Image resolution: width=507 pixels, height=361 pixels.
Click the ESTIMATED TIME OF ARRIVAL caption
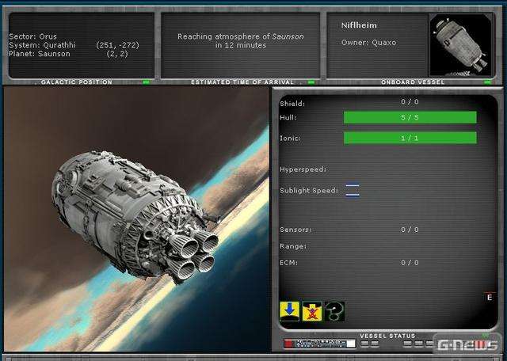242,82
